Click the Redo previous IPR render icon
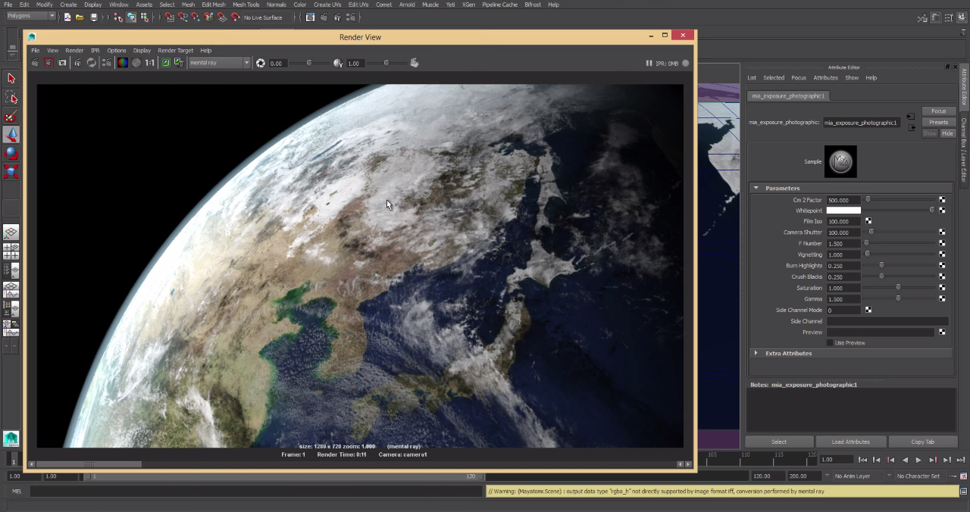Screen dimensions: 970x512 77,63
